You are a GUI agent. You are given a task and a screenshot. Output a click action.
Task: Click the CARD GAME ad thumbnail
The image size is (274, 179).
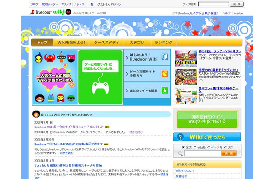point(186,59)
